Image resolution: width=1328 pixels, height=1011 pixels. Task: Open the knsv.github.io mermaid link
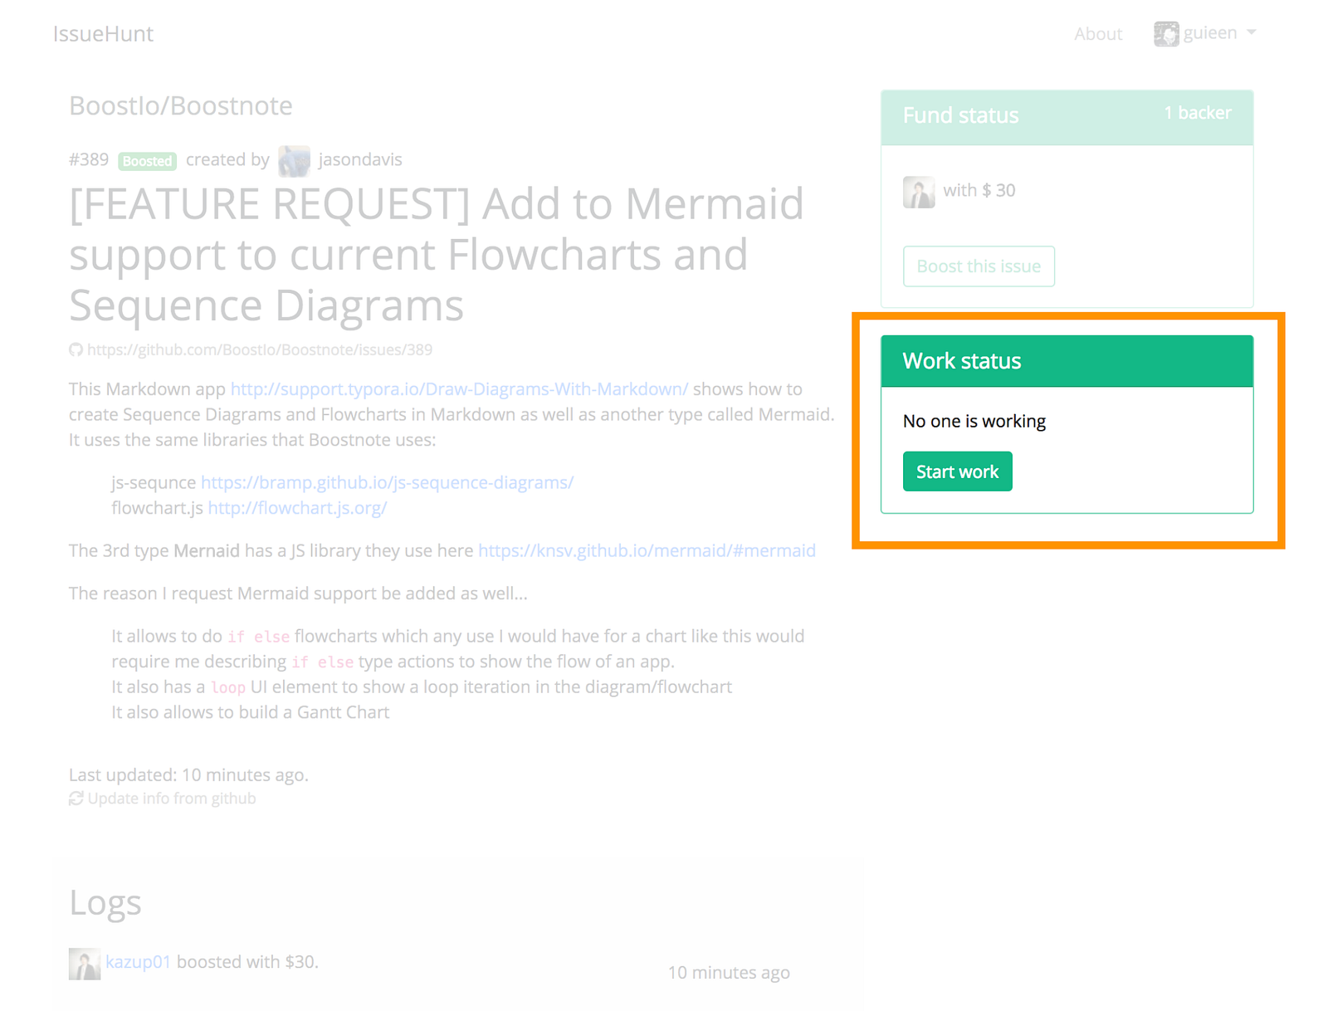pos(647,551)
